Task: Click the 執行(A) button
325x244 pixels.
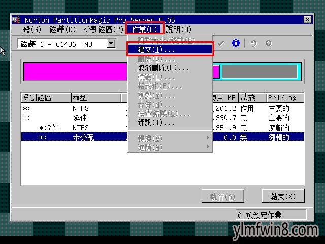Action: point(222,196)
